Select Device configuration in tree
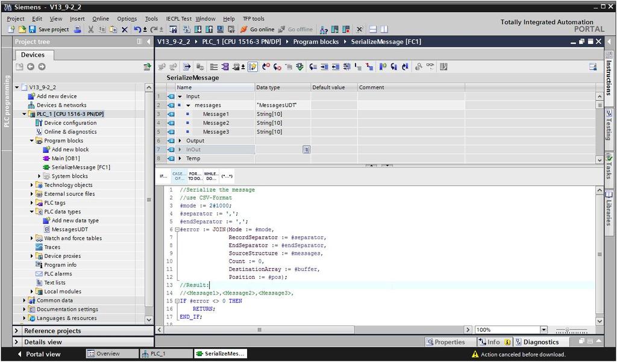Viewport: 617px width, 362px height. (70, 123)
